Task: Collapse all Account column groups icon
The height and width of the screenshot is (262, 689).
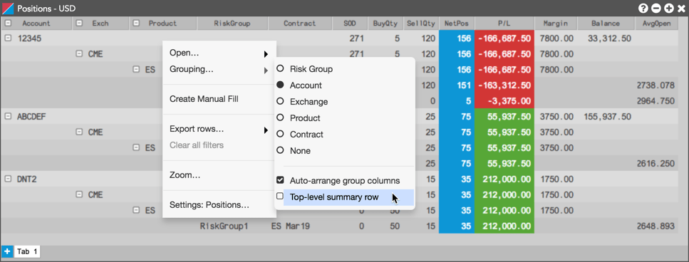Action: coord(8,23)
